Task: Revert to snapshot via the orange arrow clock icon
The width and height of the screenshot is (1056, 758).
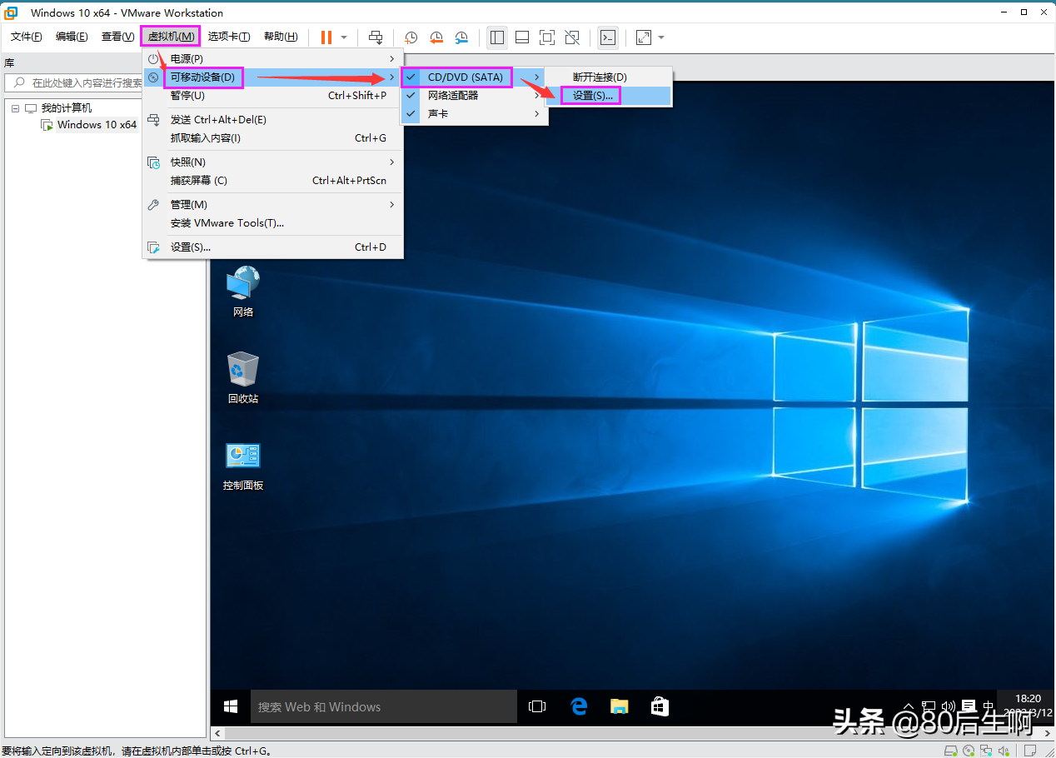Action: tap(436, 37)
